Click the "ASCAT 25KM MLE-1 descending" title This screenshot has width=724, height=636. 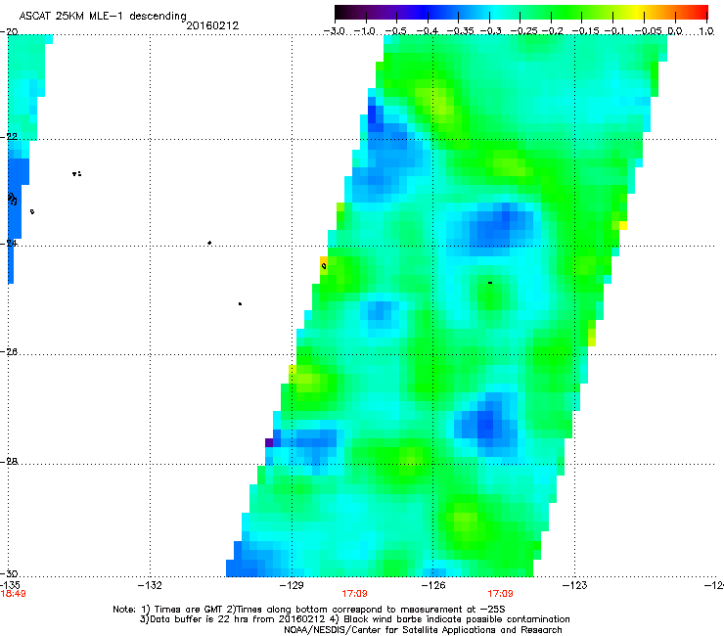(103, 17)
